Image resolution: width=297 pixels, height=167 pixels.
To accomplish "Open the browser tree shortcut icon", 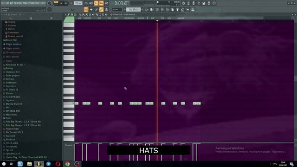I will pyautogui.click(x=167, y=9).
